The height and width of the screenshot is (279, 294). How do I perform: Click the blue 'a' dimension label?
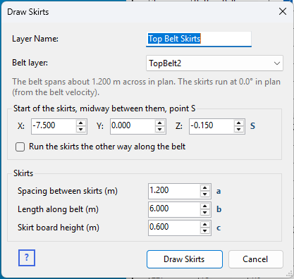[219, 192]
